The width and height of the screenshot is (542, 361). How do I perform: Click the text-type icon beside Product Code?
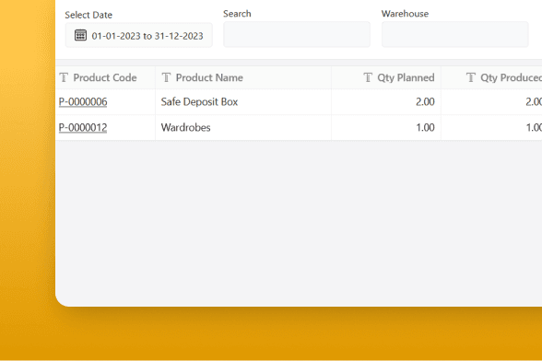pos(64,77)
